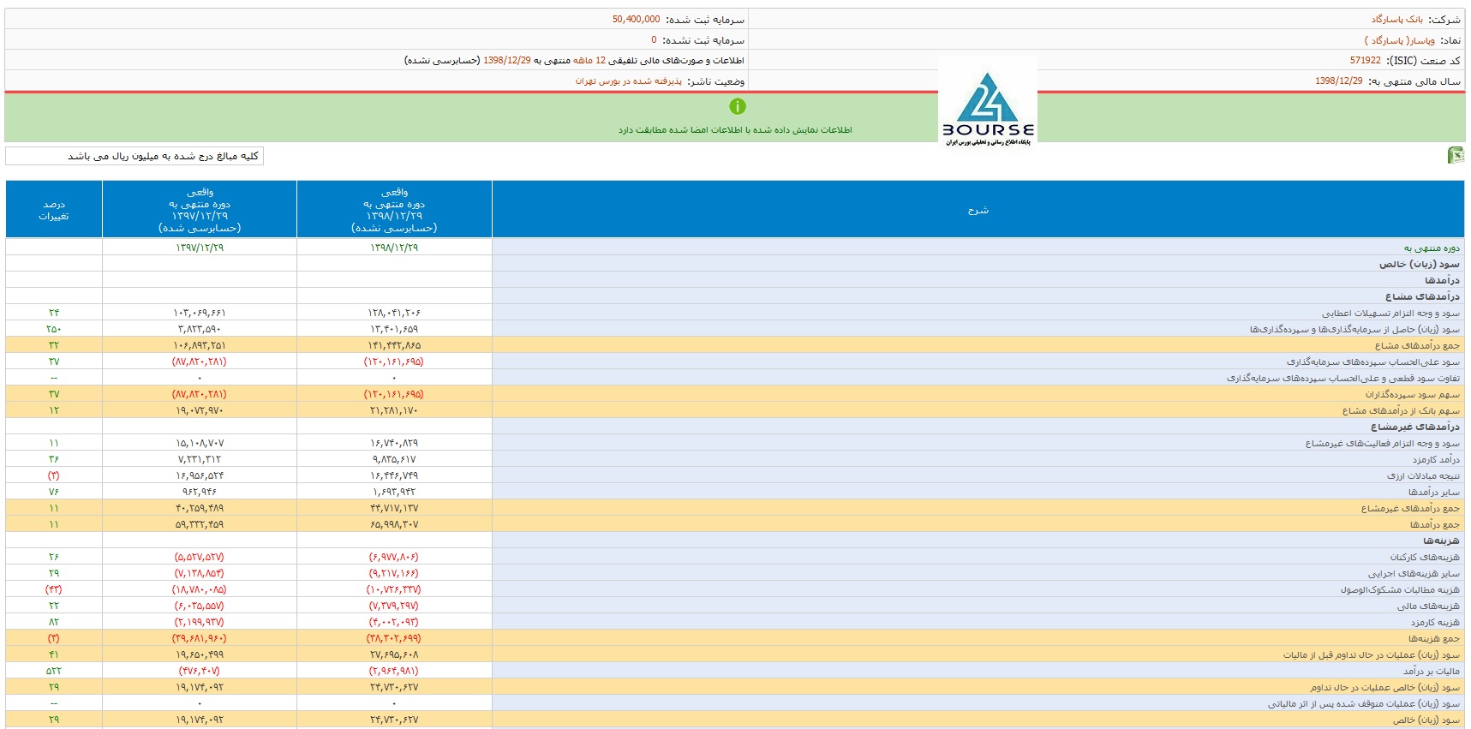
Task: Select the value '۹,۸۳۵,۶۱۷'
Action: click(394, 459)
